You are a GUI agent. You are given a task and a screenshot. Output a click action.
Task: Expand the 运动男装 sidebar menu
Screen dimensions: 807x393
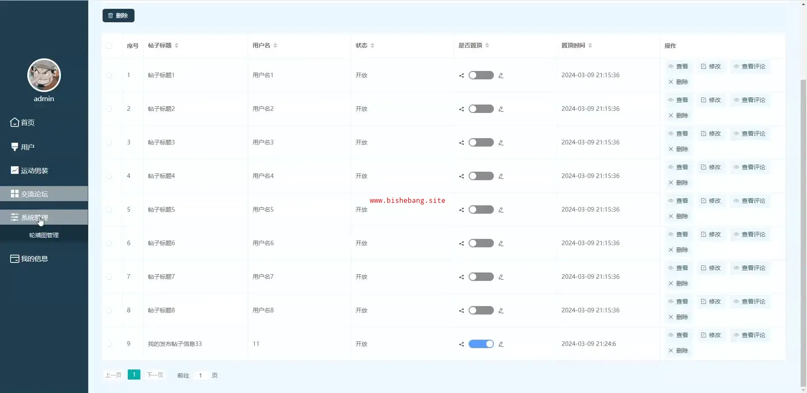click(x=44, y=170)
